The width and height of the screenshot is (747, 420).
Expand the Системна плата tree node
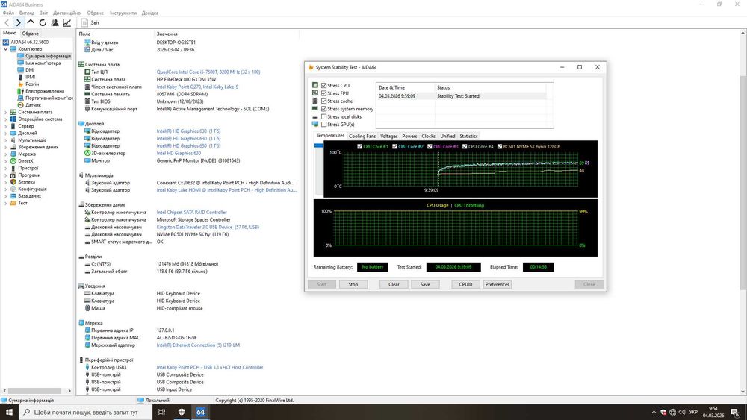pyautogui.click(x=6, y=112)
